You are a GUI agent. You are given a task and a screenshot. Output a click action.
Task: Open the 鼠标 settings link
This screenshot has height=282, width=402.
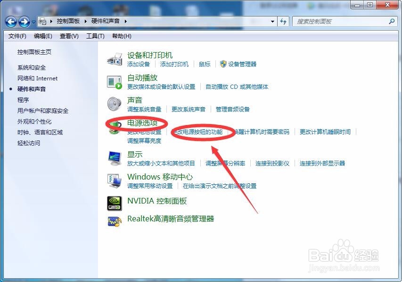pos(205,64)
